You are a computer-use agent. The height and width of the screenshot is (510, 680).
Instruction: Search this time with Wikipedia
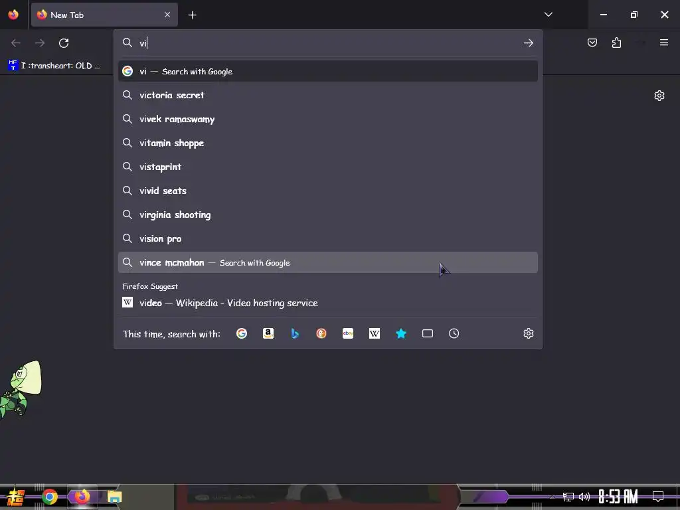[375, 333]
